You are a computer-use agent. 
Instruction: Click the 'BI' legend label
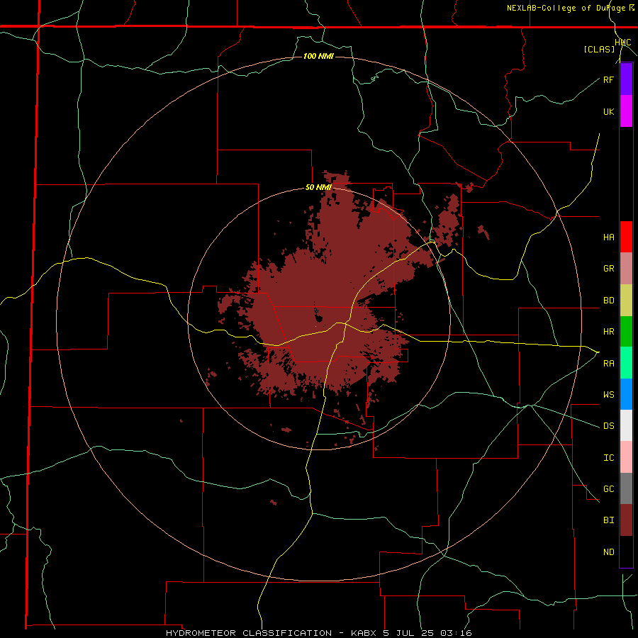608,520
